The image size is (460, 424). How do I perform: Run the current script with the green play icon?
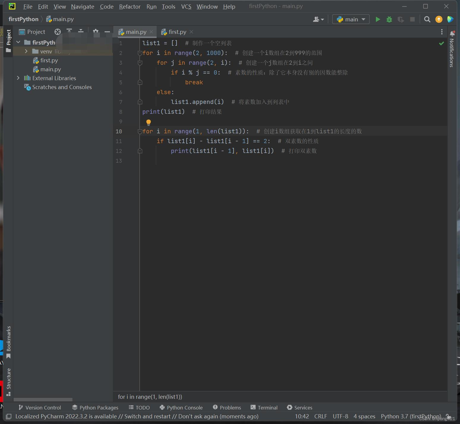(x=377, y=19)
